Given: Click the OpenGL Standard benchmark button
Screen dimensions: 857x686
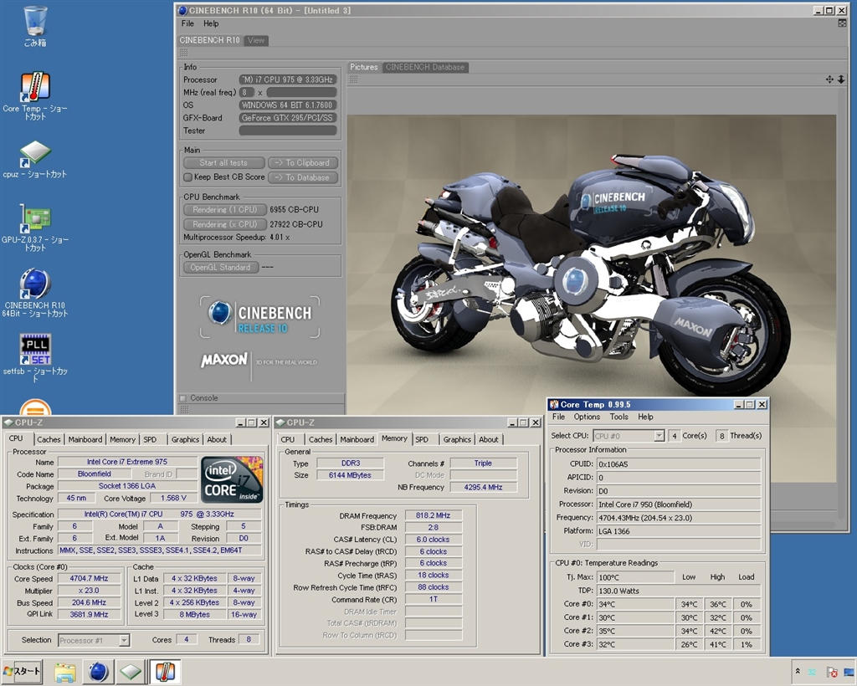Looking at the screenshot, I should 220,268.
